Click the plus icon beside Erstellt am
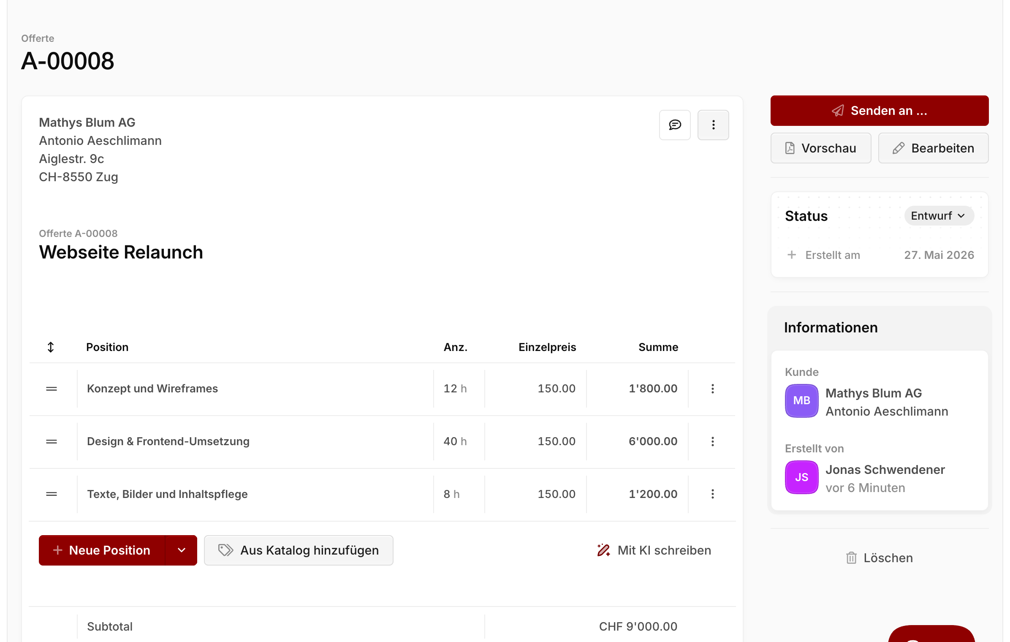The height and width of the screenshot is (642, 1010). pyautogui.click(x=792, y=255)
